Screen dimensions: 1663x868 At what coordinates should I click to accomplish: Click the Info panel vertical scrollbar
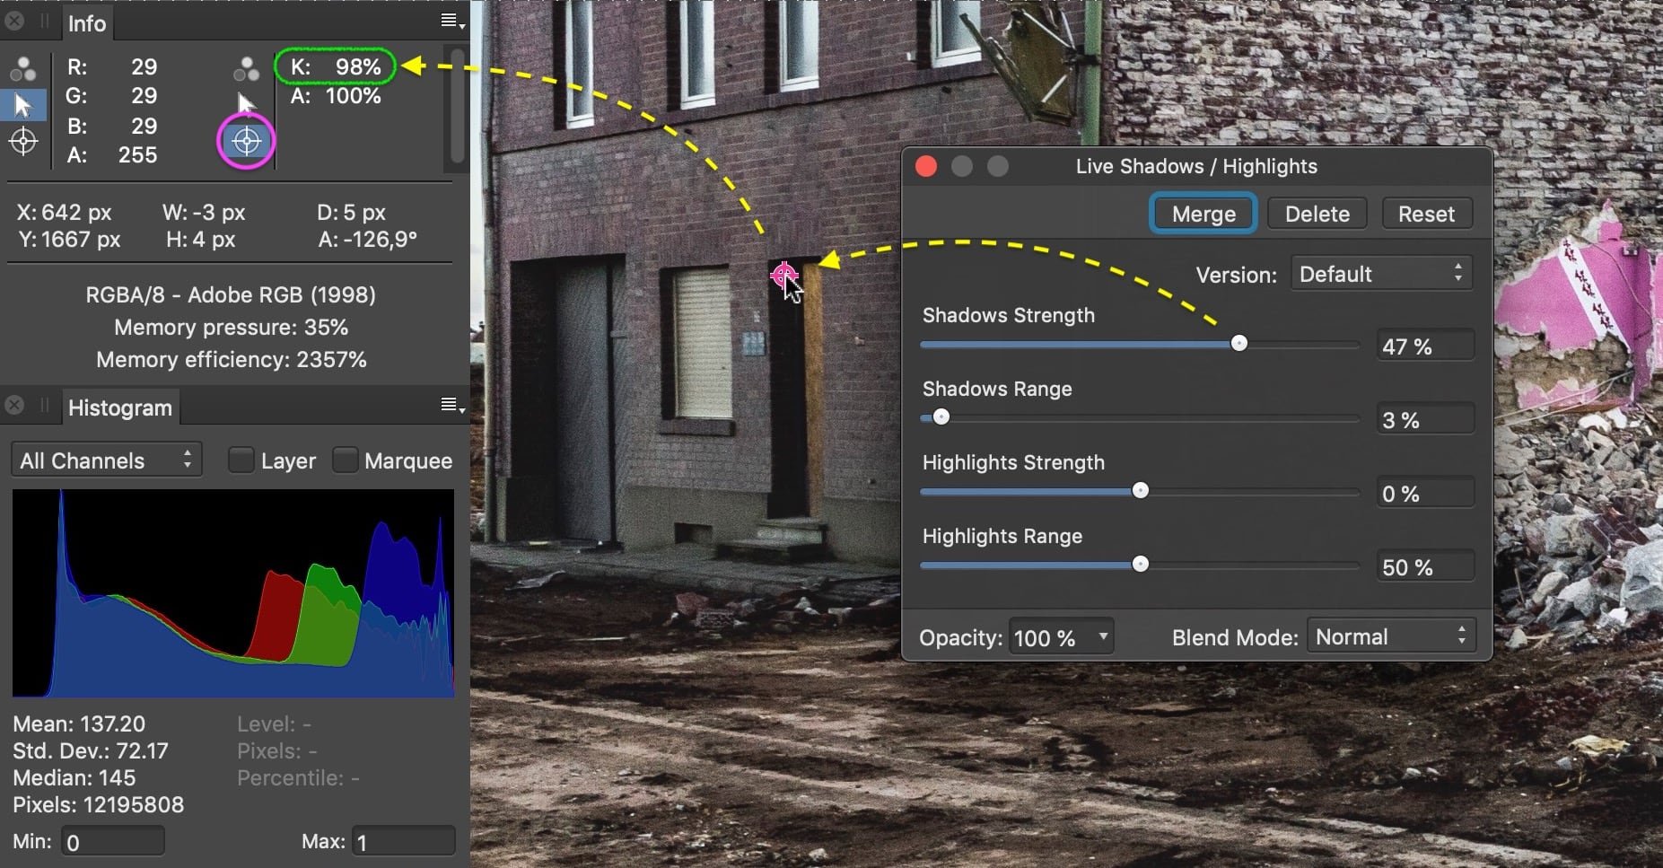tap(458, 106)
